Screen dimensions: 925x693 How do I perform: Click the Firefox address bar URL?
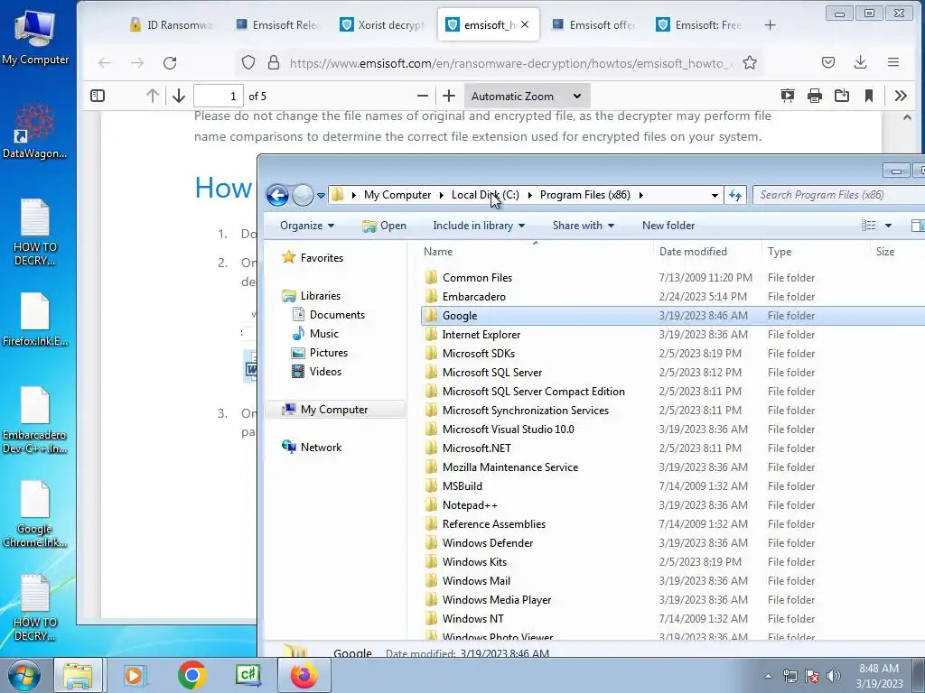[x=511, y=63]
